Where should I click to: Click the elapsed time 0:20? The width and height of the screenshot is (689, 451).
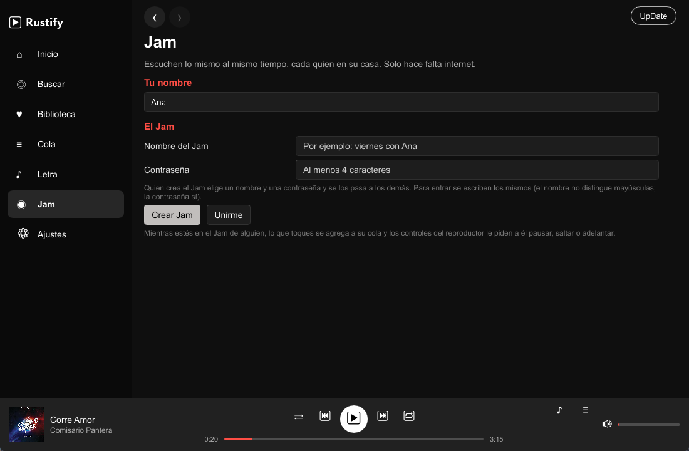pyautogui.click(x=211, y=439)
